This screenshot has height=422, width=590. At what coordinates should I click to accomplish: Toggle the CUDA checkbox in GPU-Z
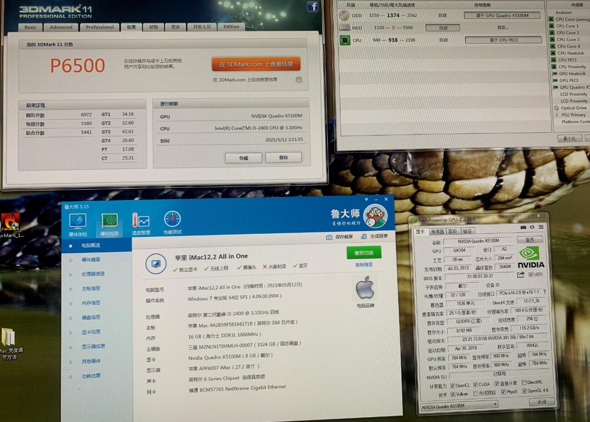[x=475, y=385]
